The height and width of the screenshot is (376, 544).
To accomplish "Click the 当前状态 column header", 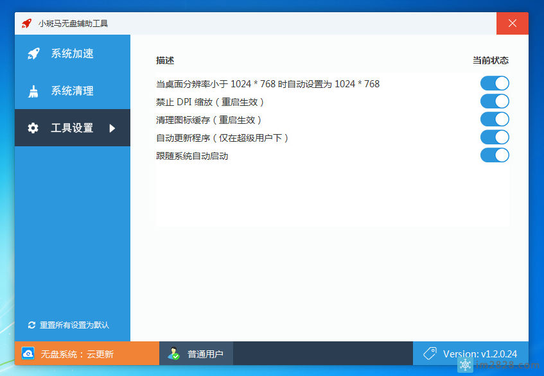I will click(x=489, y=60).
